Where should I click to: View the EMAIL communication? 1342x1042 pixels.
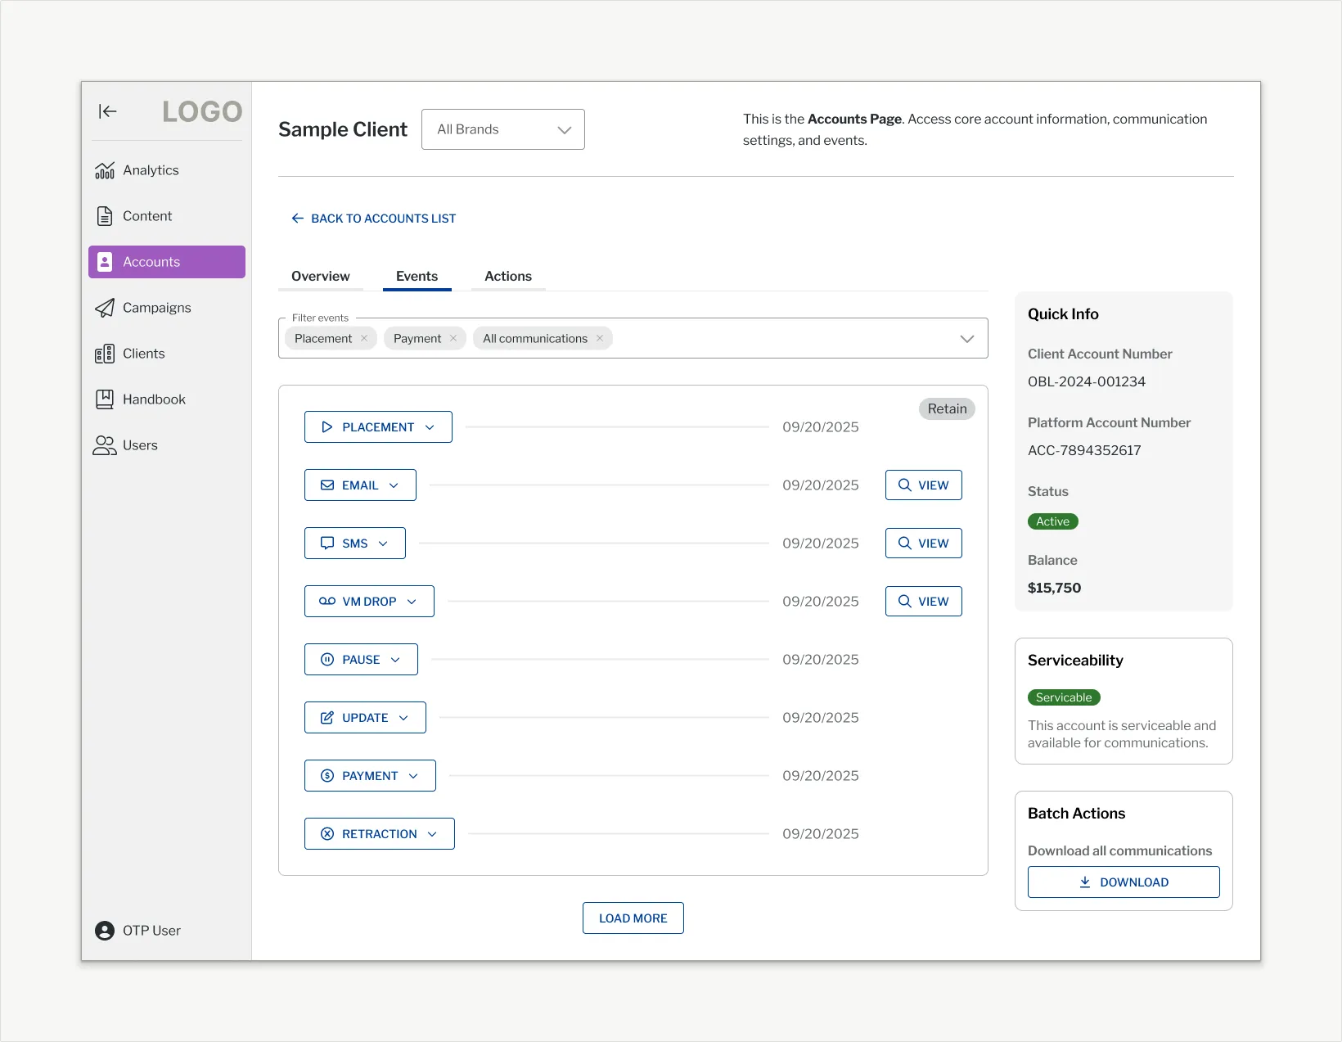[x=924, y=485]
